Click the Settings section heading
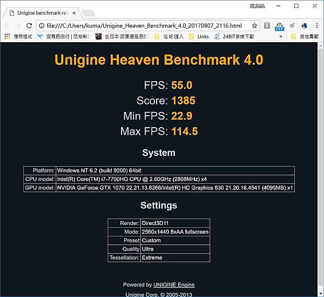 [x=159, y=206]
